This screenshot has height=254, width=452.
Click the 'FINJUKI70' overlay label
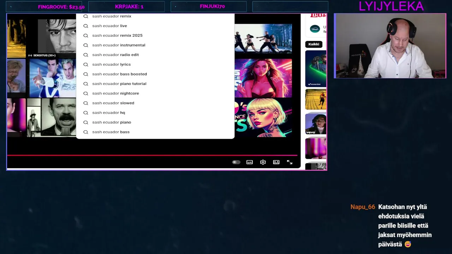[212, 6]
